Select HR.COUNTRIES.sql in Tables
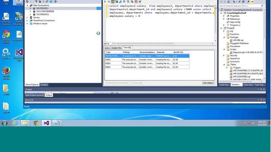This screenshot has height=152, width=271. pyautogui.click(x=241, y=77)
